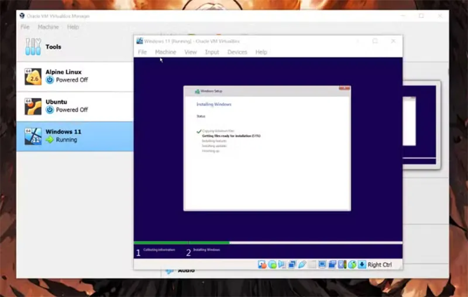The image size is (468, 297).
Task: Click 'Copying Windows files' completed step
Action: (218, 131)
